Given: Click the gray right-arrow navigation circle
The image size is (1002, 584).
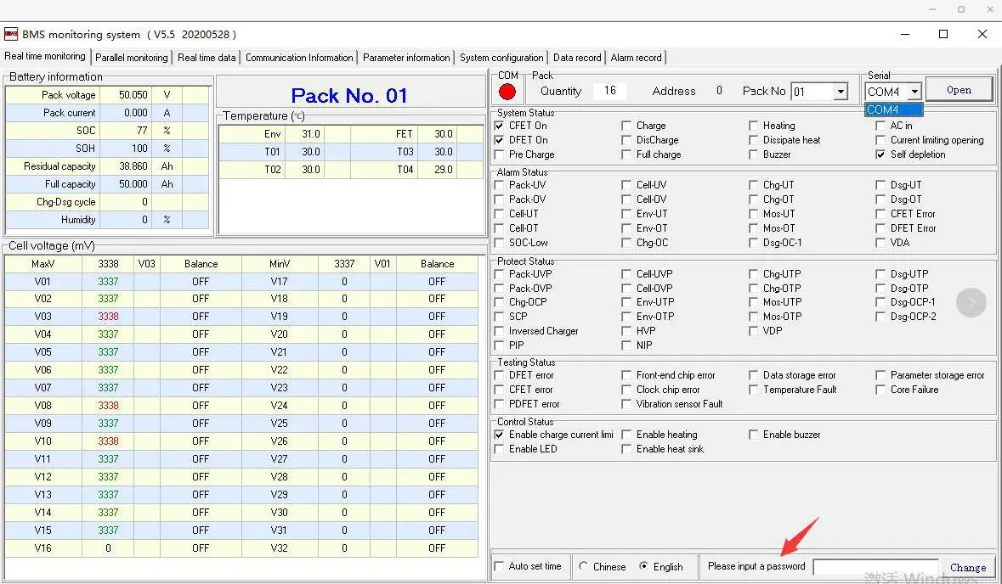Looking at the screenshot, I should (x=971, y=302).
